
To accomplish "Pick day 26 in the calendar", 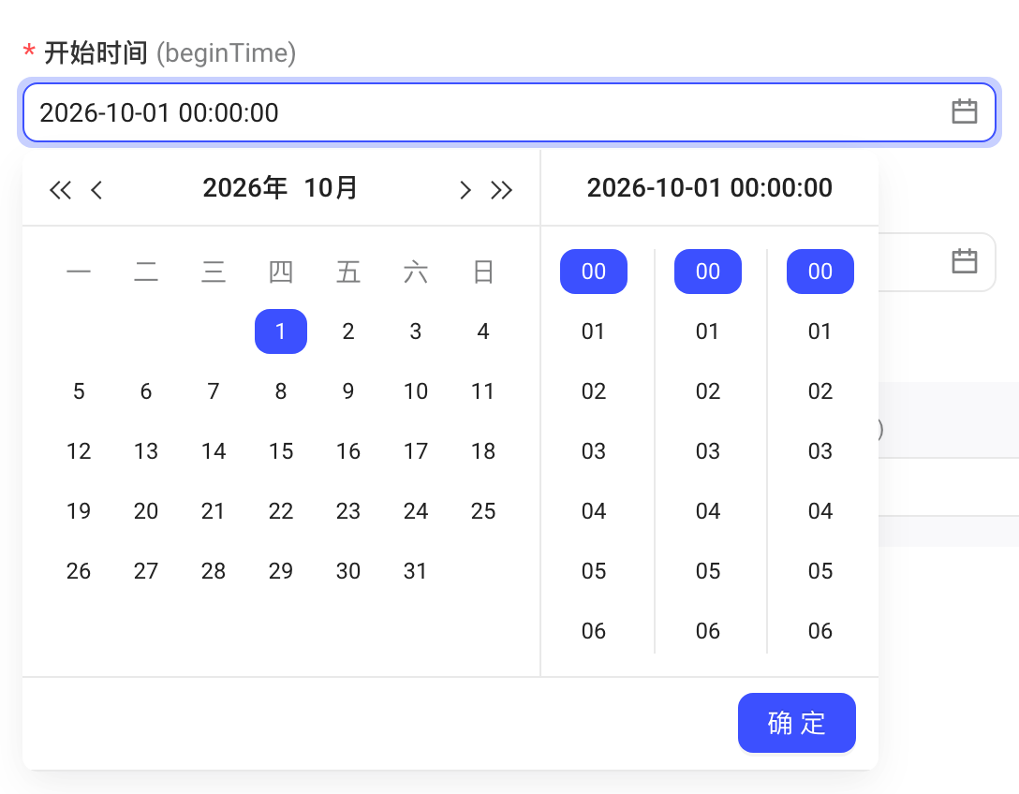I will pyautogui.click(x=79, y=570).
